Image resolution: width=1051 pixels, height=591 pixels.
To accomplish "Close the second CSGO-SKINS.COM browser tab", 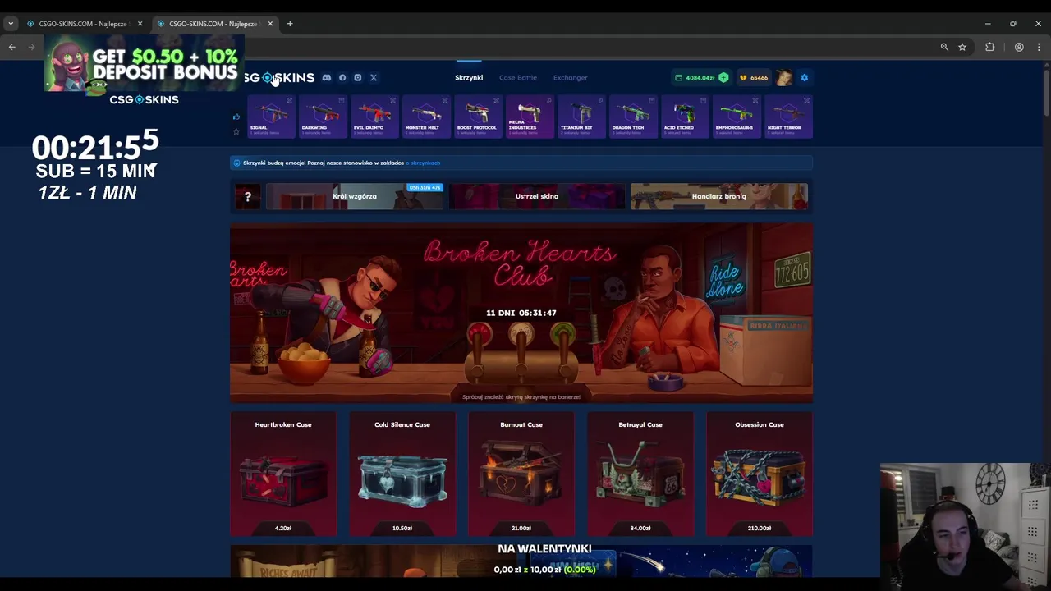I will tap(270, 24).
